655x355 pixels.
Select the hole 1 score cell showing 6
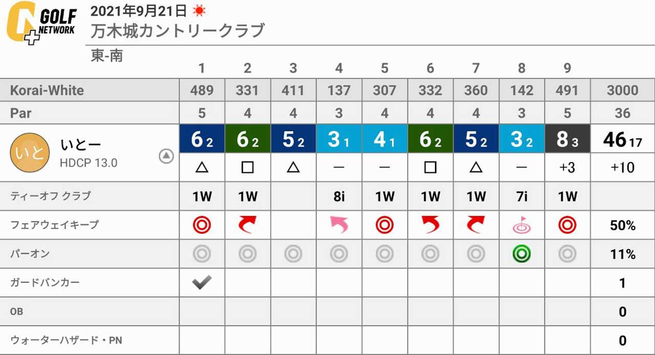(x=202, y=139)
